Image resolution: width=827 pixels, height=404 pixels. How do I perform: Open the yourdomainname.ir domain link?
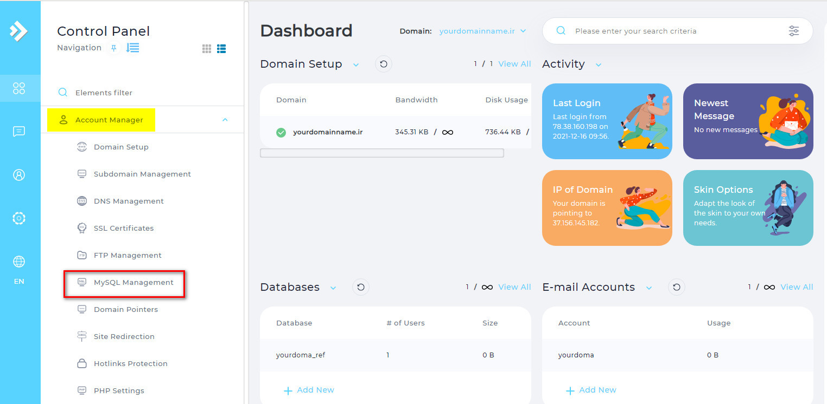click(x=328, y=132)
